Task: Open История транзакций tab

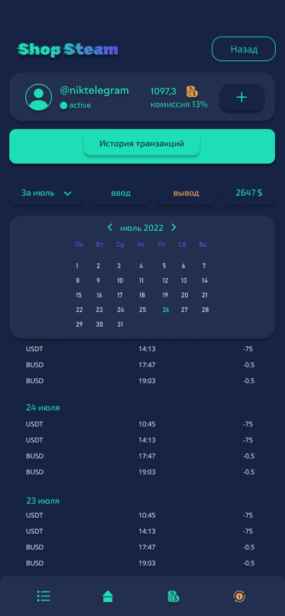Action: coord(142,144)
